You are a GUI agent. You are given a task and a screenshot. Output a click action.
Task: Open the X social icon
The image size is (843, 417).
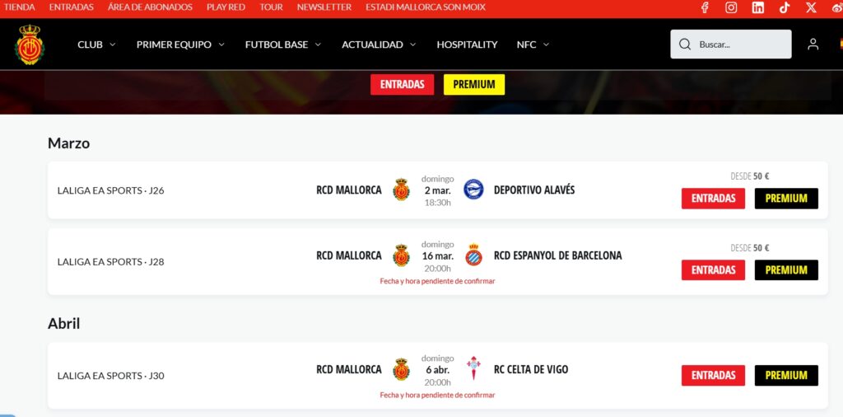coord(811,7)
